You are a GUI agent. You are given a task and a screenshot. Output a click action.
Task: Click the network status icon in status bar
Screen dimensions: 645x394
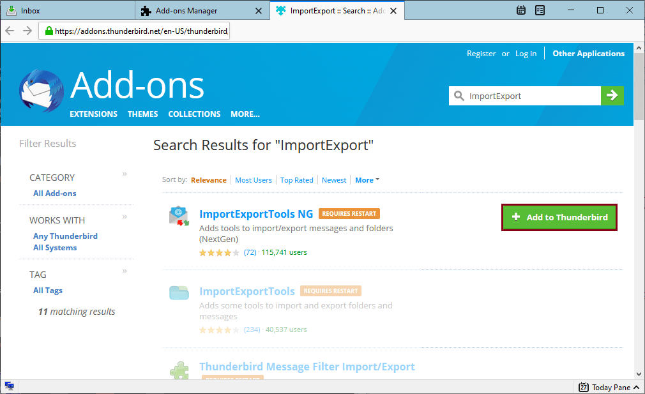coord(9,386)
